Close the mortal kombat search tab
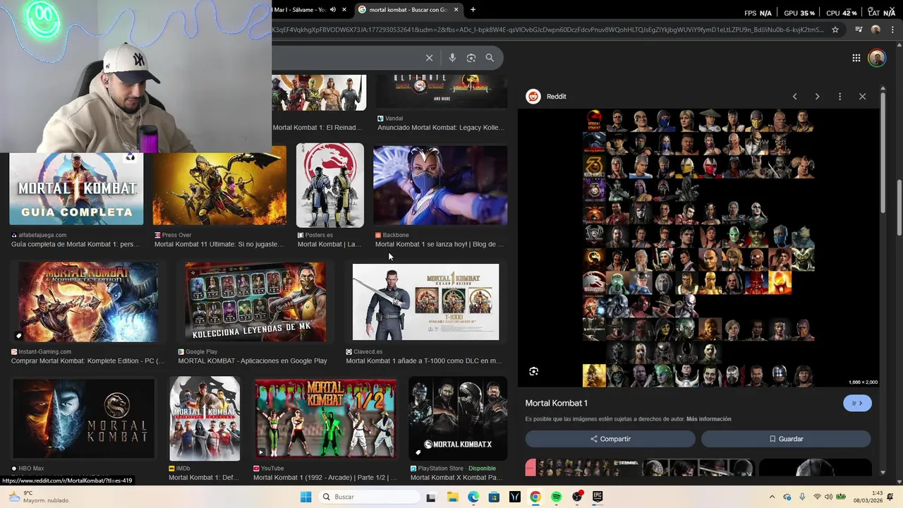Viewport: 903px width, 508px height. click(x=456, y=10)
